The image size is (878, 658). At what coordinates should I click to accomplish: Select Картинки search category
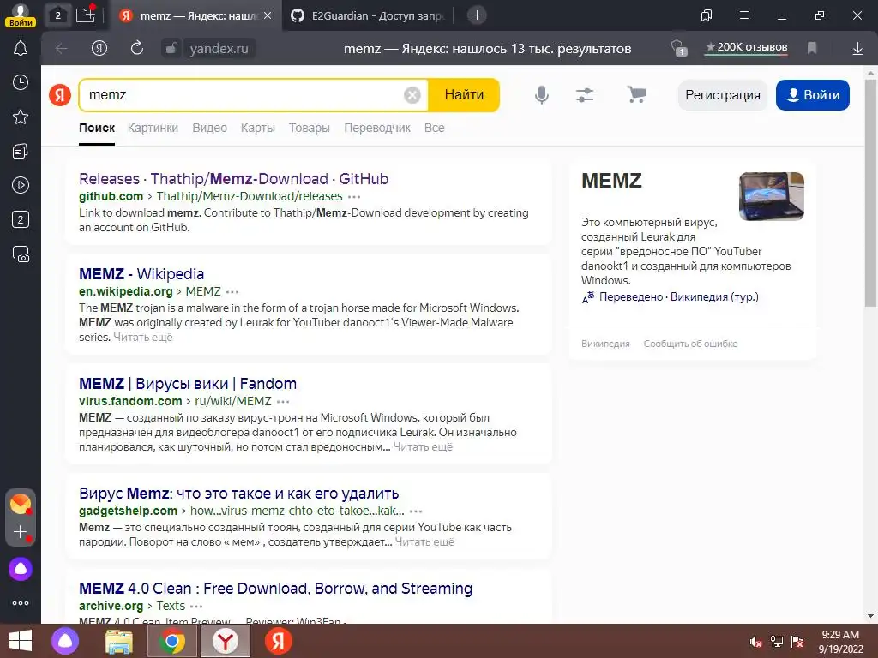153,128
